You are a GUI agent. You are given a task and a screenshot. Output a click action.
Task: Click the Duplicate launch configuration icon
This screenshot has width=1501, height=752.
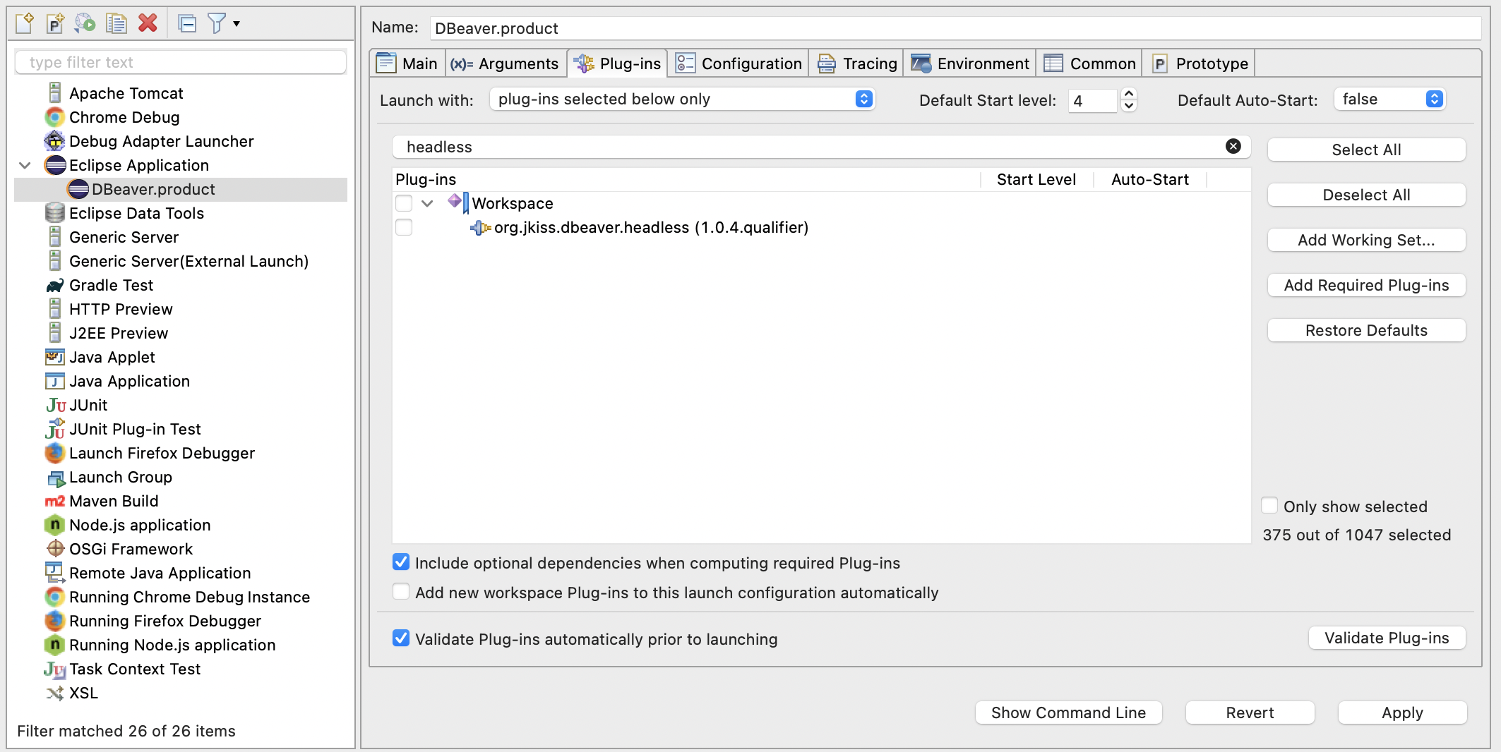[116, 23]
